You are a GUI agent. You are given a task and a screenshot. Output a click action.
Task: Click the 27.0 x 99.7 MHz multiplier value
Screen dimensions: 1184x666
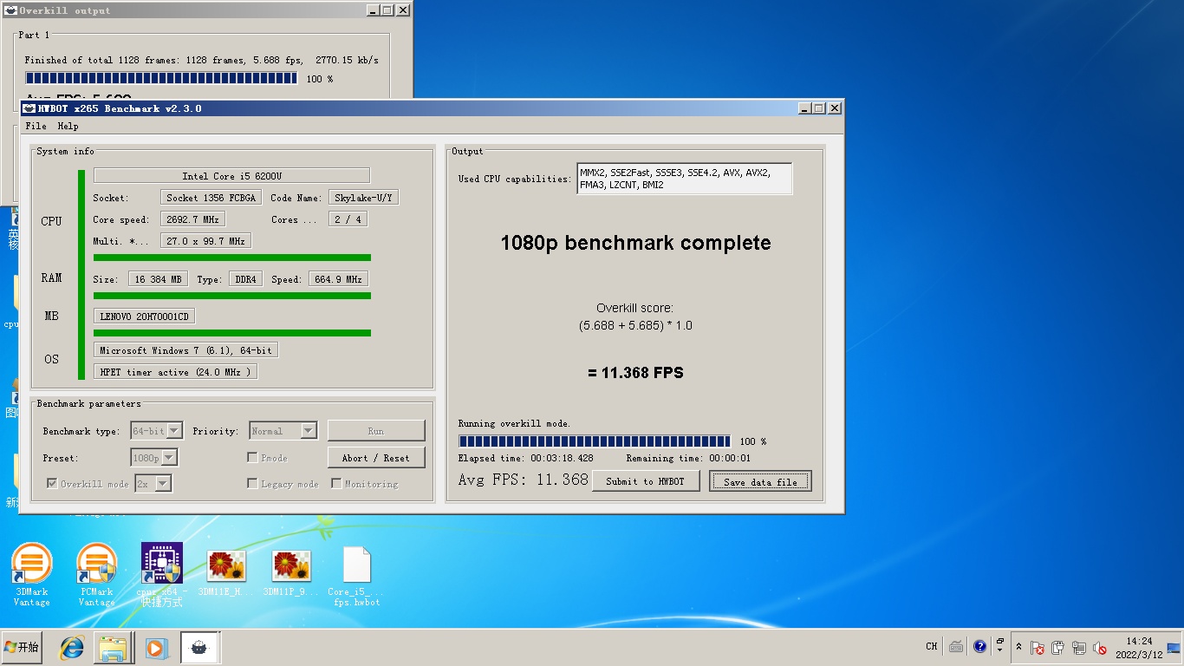206,241
